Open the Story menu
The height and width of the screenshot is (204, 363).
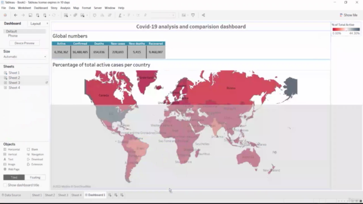pyautogui.click(x=54, y=8)
